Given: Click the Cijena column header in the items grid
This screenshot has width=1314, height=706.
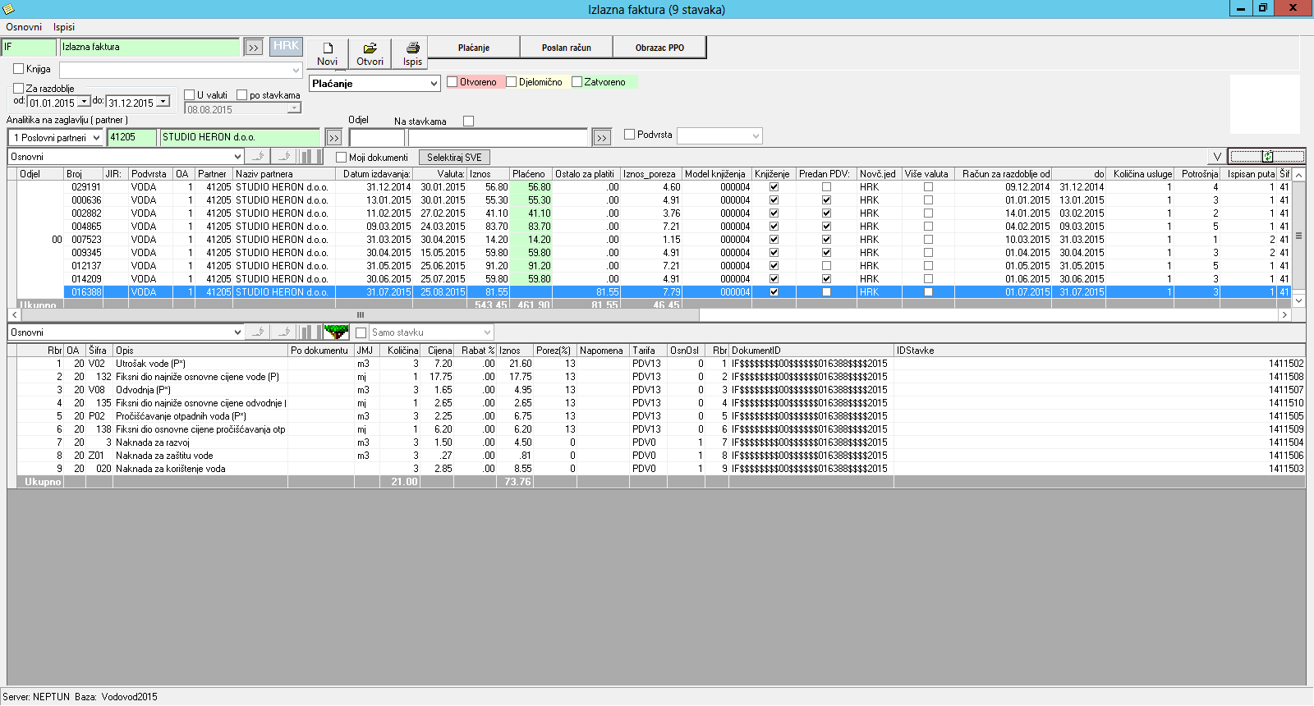Looking at the screenshot, I should point(438,351).
